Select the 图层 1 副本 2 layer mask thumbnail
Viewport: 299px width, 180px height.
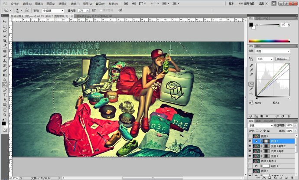[x=266, y=146]
